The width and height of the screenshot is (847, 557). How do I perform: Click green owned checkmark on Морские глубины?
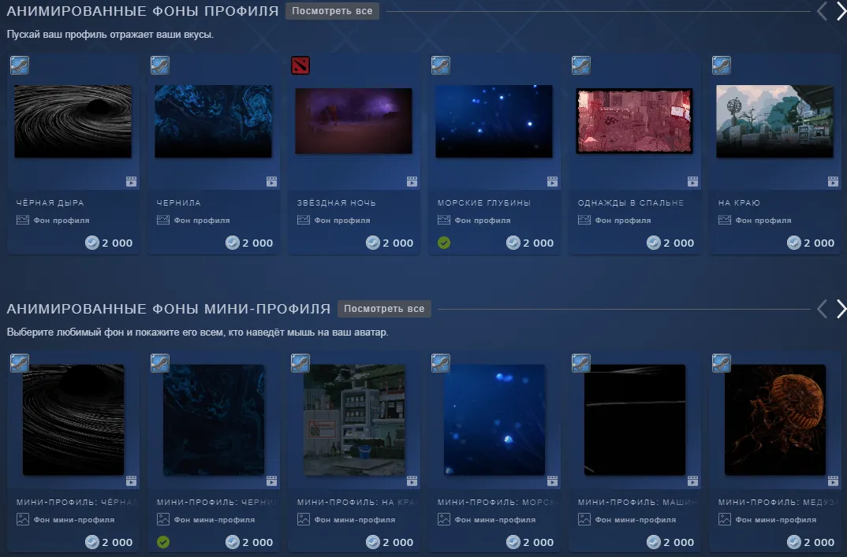[x=444, y=243]
